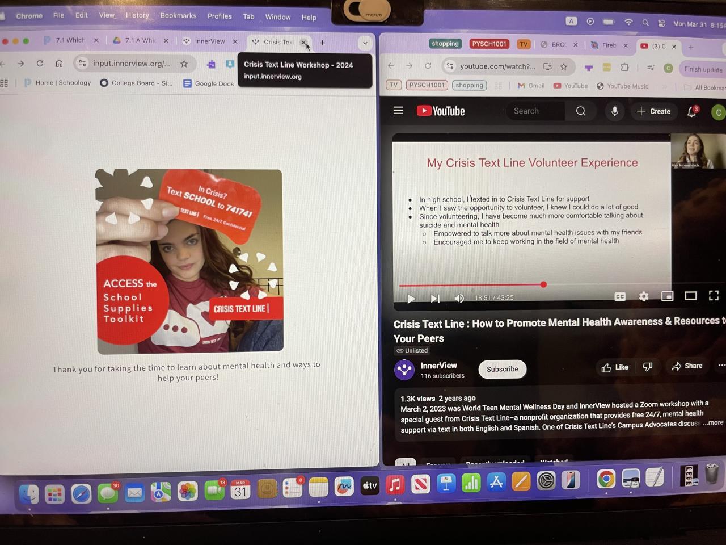This screenshot has width=726, height=545.
Task: Open YouTube notifications bell
Action: (692, 112)
